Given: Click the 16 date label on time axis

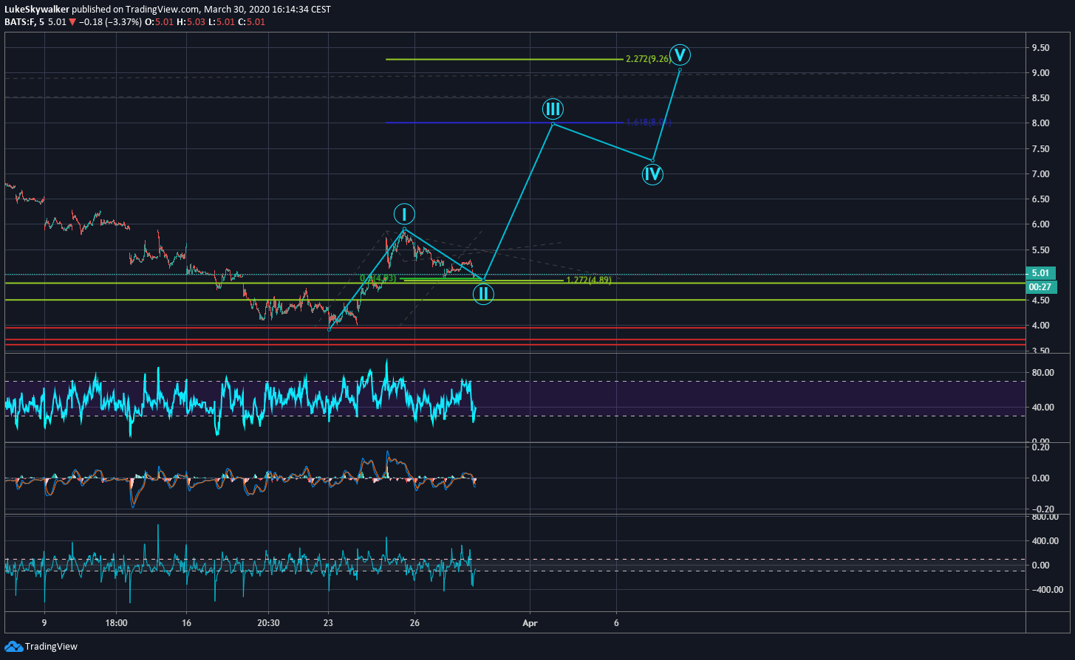Looking at the screenshot, I should [x=186, y=622].
